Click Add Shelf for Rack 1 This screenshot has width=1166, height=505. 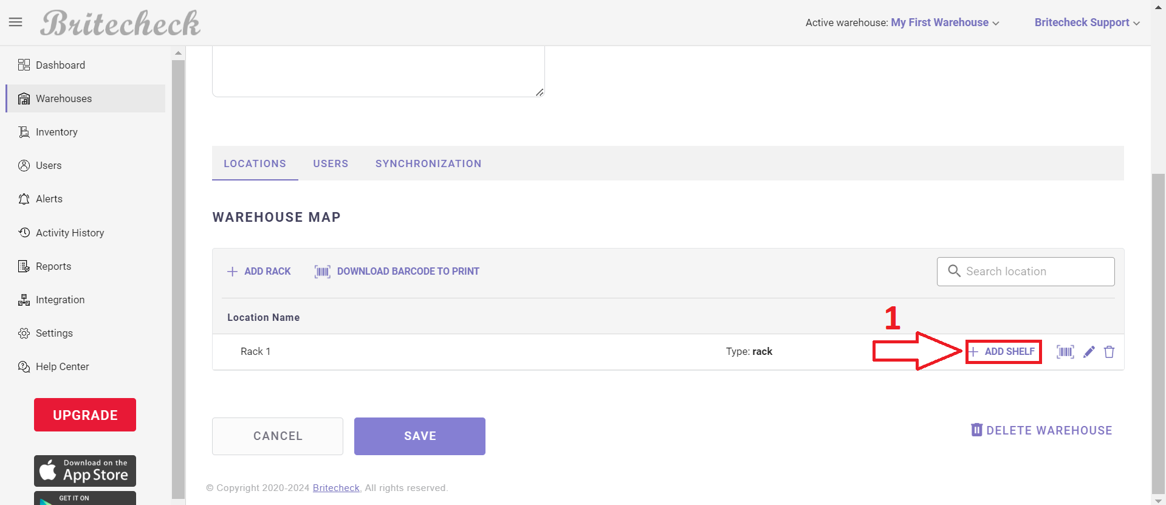point(1003,352)
